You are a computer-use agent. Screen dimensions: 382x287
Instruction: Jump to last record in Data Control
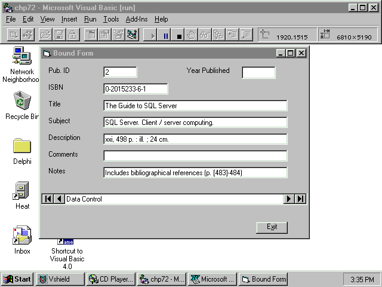click(300, 199)
